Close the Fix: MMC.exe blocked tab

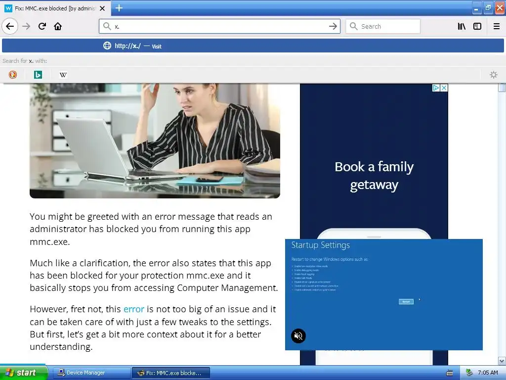(x=102, y=8)
